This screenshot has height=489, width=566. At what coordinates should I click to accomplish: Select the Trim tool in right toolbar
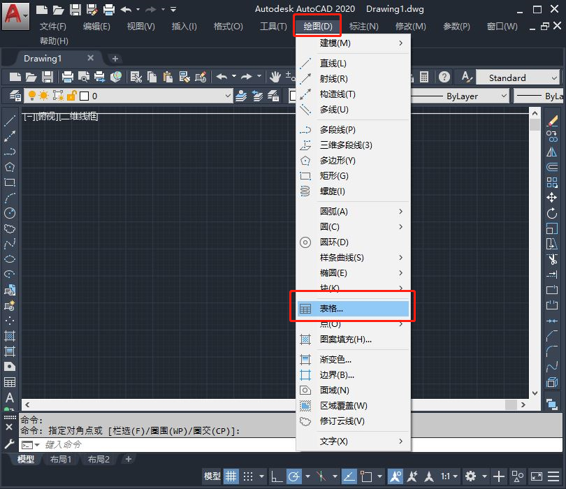pos(552,259)
